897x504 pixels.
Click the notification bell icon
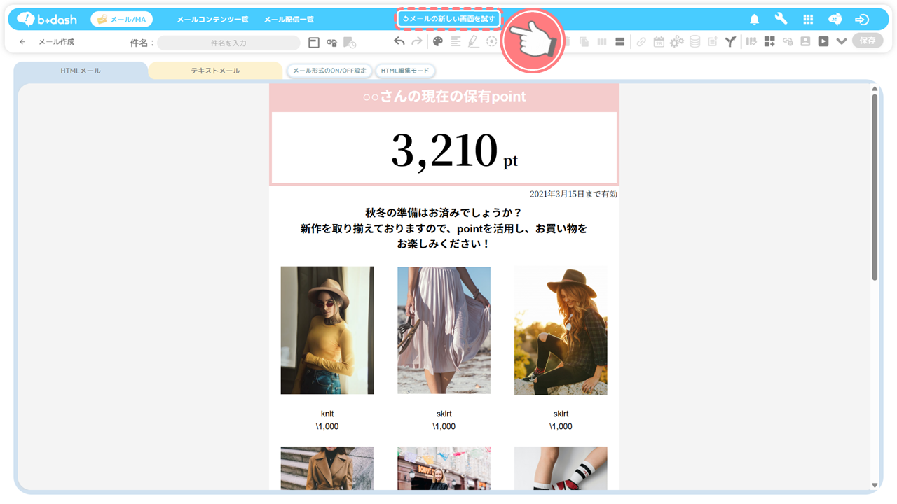(x=755, y=20)
